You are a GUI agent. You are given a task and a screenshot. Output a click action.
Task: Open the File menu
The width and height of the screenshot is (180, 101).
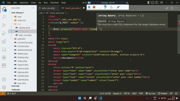9,3
